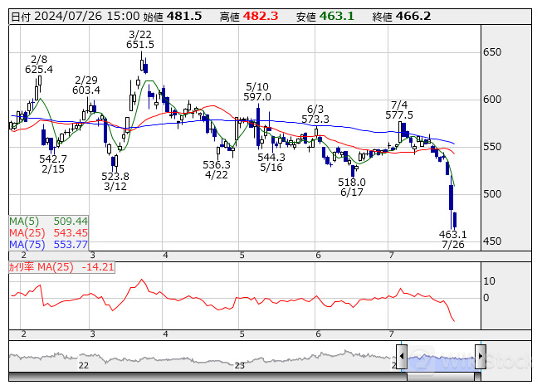
Task: Click the 高値 482.3 value in header
Action: [266, 16]
